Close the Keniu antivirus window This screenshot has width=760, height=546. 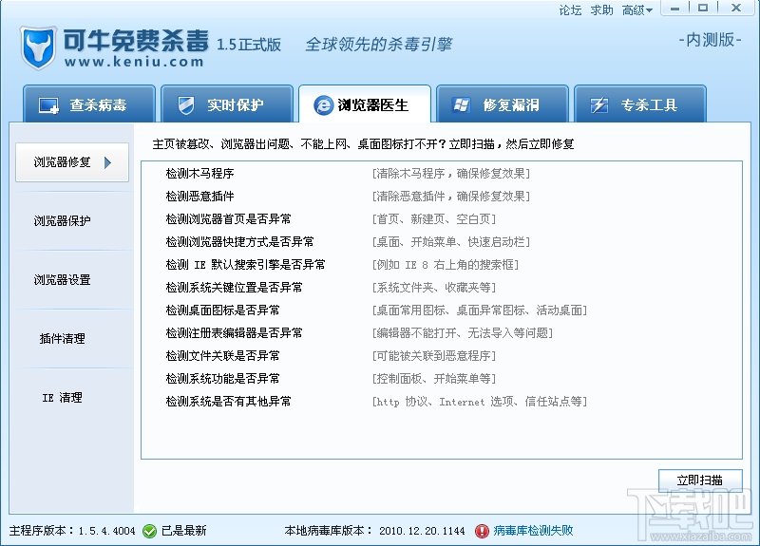pyautogui.click(x=736, y=9)
